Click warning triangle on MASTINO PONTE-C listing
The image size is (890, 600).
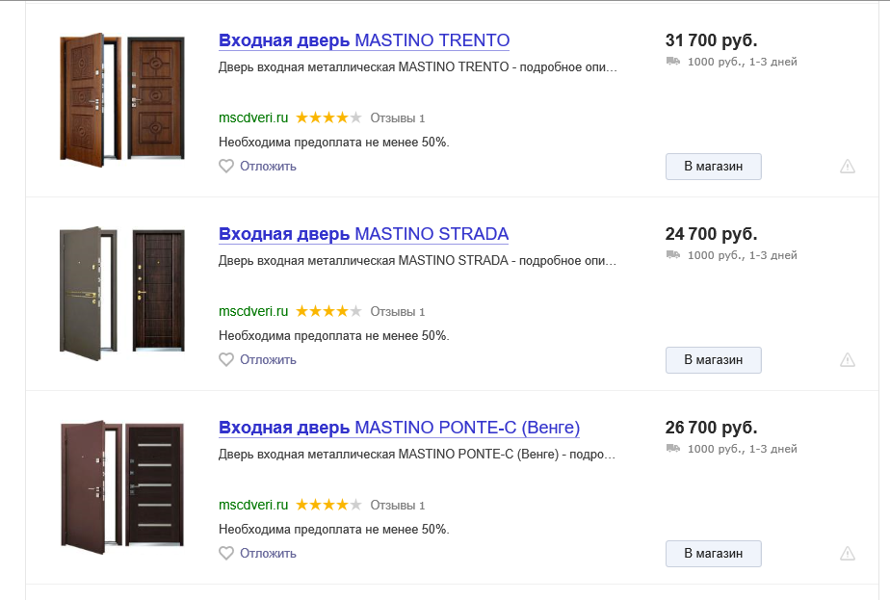tap(848, 553)
